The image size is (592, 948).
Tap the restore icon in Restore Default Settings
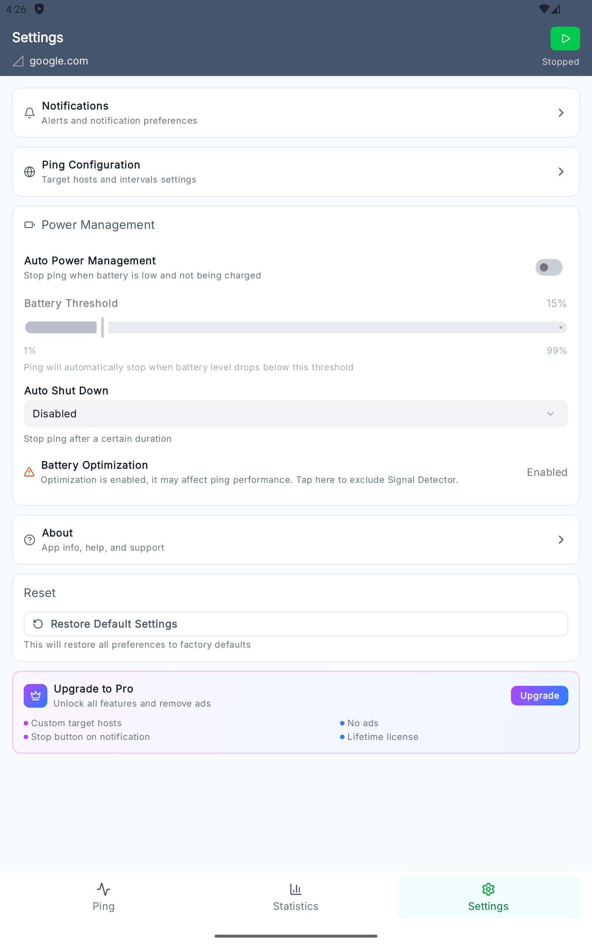[38, 624]
